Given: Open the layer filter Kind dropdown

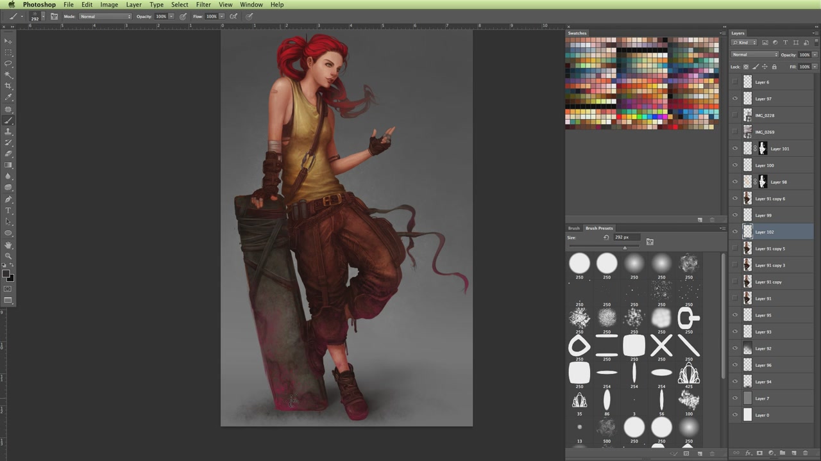Looking at the screenshot, I should coord(745,42).
